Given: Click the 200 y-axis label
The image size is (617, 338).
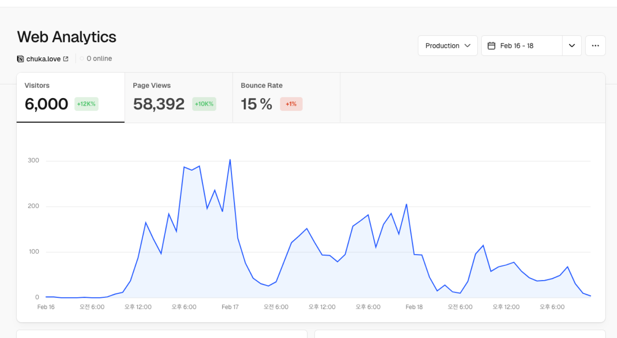Looking at the screenshot, I should tap(34, 206).
